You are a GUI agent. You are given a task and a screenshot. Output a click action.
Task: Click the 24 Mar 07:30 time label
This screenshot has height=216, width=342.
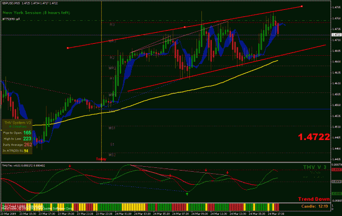click(181, 214)
